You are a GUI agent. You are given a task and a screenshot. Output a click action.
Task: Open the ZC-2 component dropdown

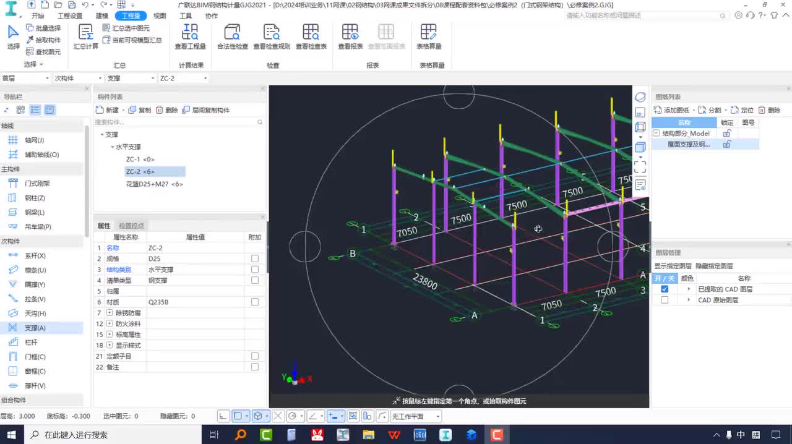point(205,79)
